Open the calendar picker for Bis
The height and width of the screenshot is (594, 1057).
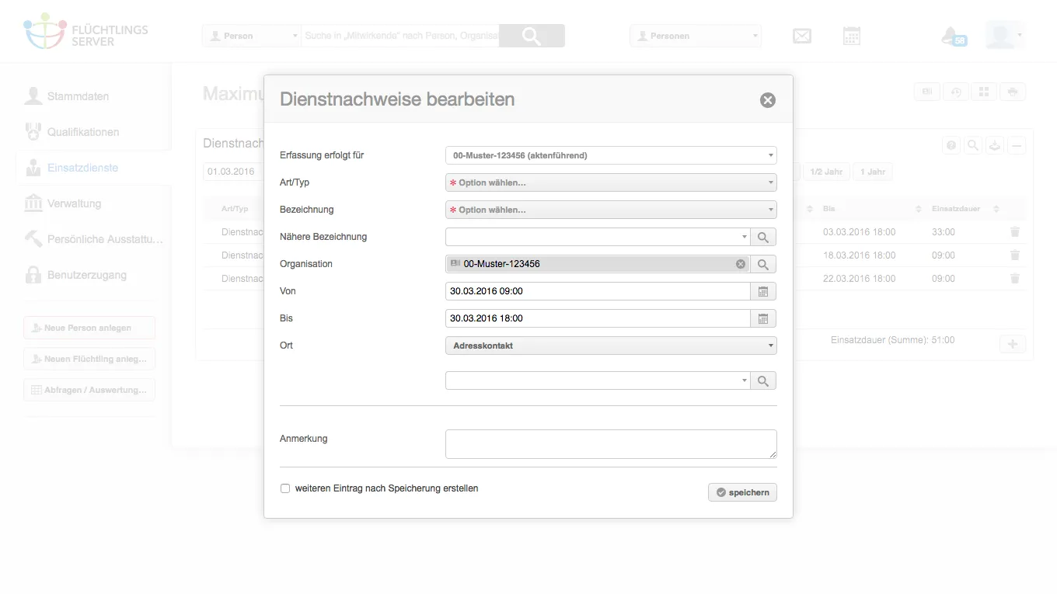[x=763, y=318]
